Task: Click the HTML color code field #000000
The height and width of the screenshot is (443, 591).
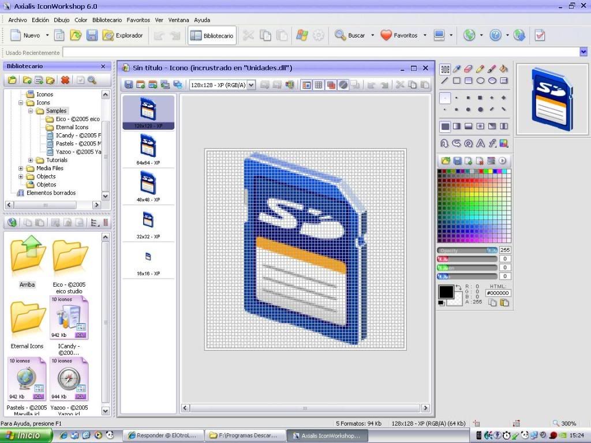Action: [x=498, y=292]
